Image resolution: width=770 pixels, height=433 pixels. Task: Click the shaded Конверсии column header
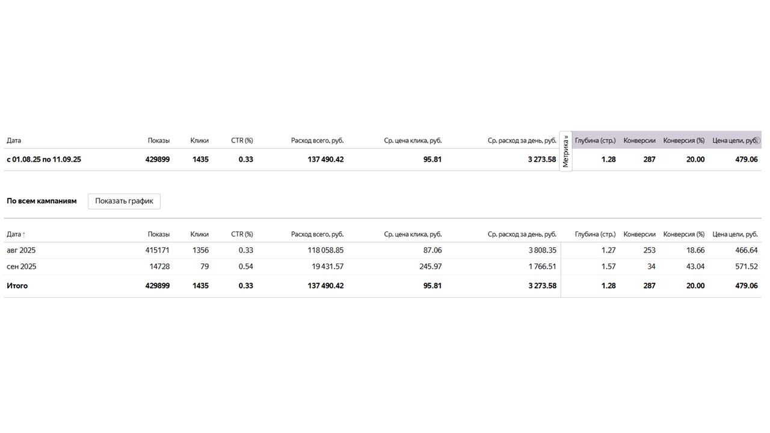639,141
